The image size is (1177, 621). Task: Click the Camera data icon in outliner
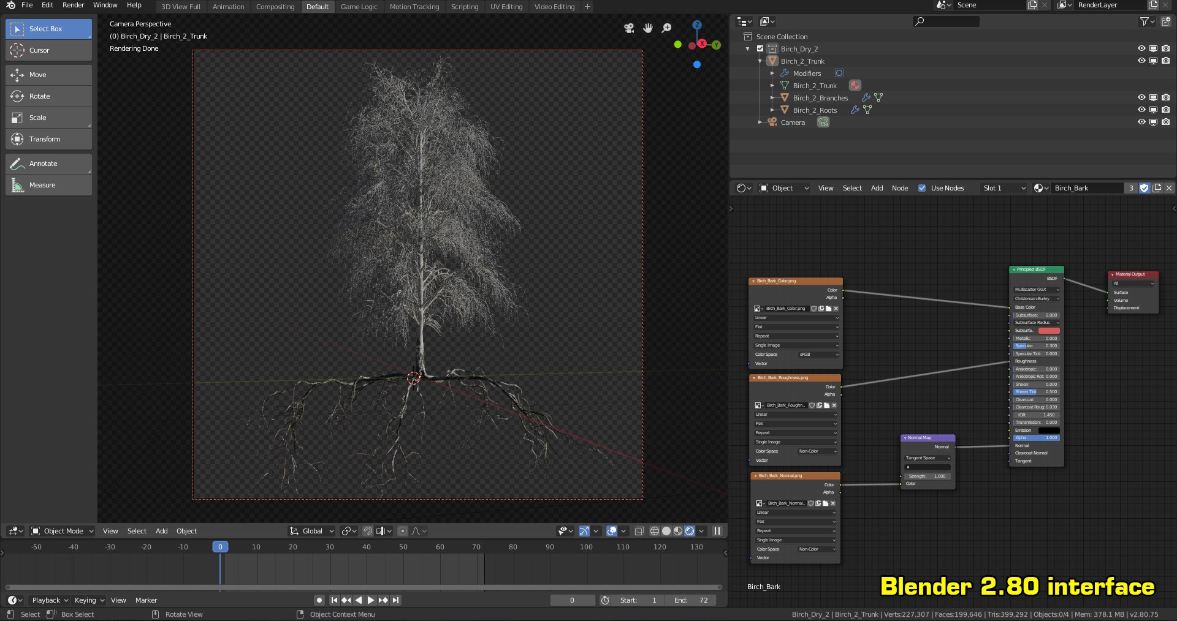coord(823,122)
